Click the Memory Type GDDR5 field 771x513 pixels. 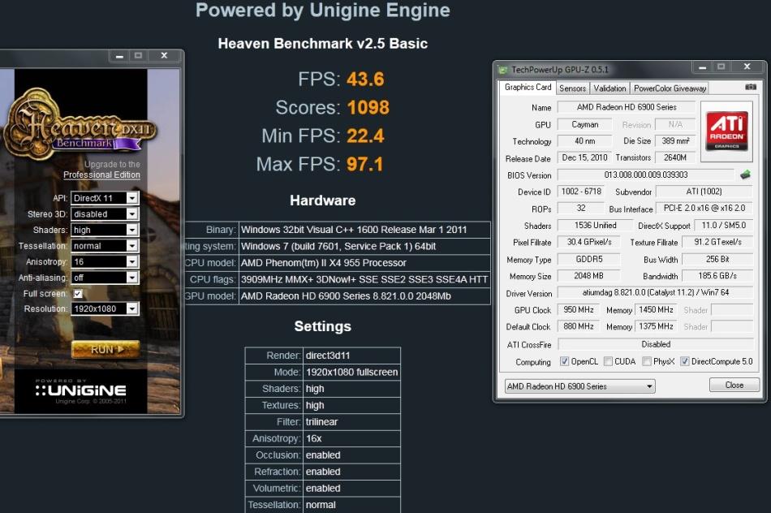(588, 259)
